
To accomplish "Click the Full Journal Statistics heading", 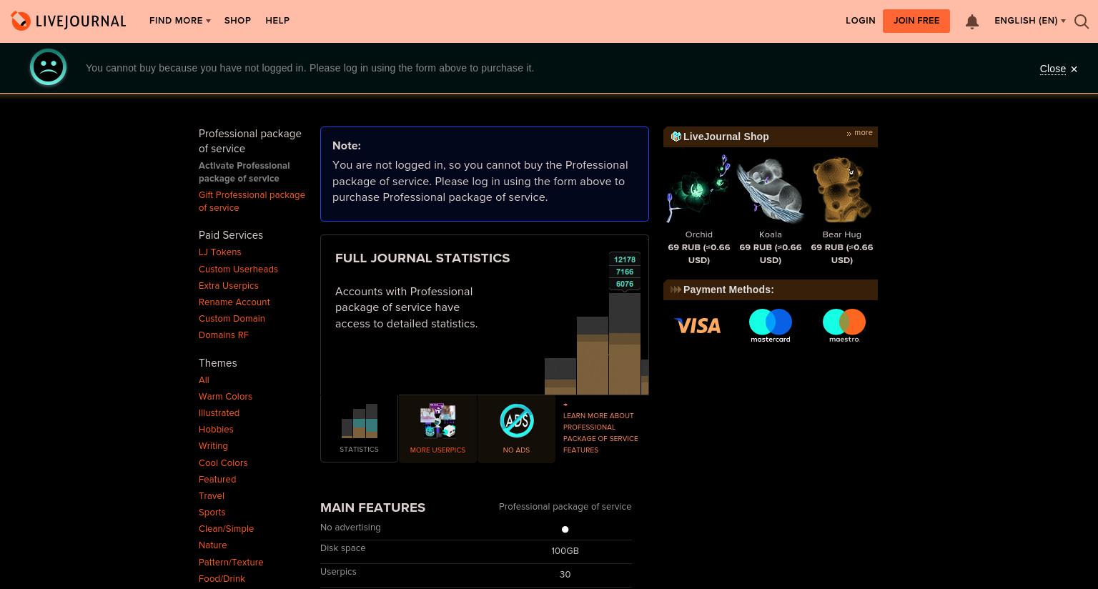I will (422, 258).
